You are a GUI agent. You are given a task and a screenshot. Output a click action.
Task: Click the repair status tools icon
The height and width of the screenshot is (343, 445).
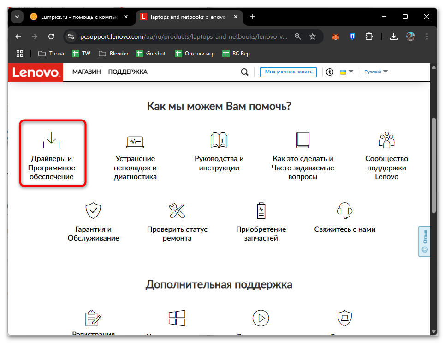point(177,211)
